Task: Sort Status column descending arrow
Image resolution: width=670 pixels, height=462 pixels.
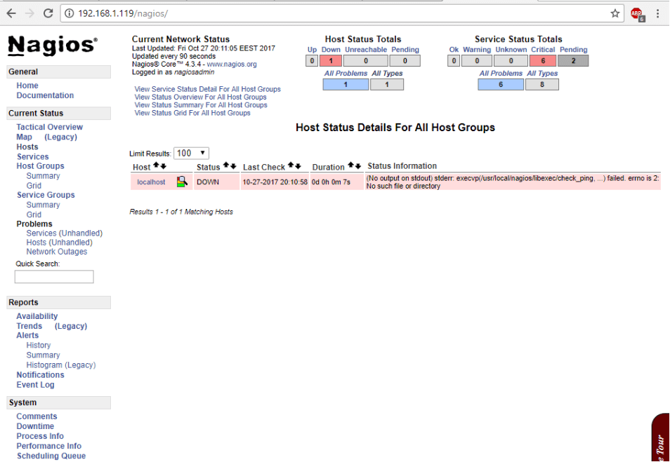Action: (x=233, y=165)
